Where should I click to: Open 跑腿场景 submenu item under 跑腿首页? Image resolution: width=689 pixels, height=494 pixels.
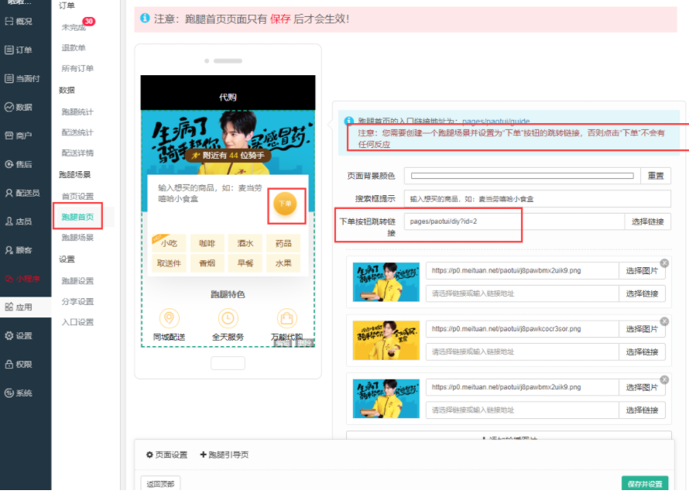(x=77, y=238)
